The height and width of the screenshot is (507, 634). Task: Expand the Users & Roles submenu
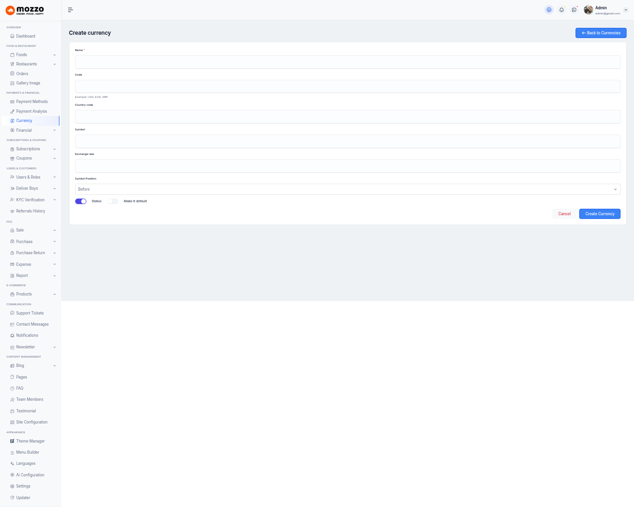[x=54, y=177]
